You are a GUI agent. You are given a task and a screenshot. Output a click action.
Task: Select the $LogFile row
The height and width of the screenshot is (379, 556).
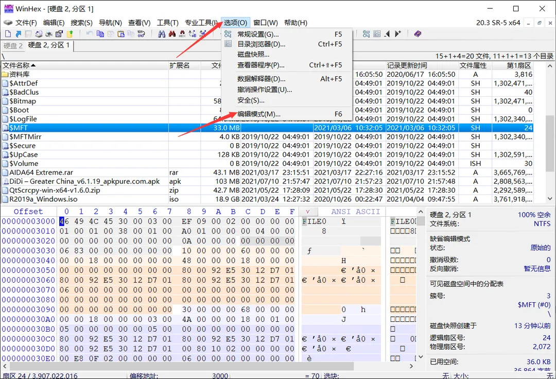(x=267, y=119)
